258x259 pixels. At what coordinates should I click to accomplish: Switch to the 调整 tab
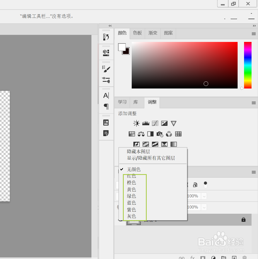(152, 102)
